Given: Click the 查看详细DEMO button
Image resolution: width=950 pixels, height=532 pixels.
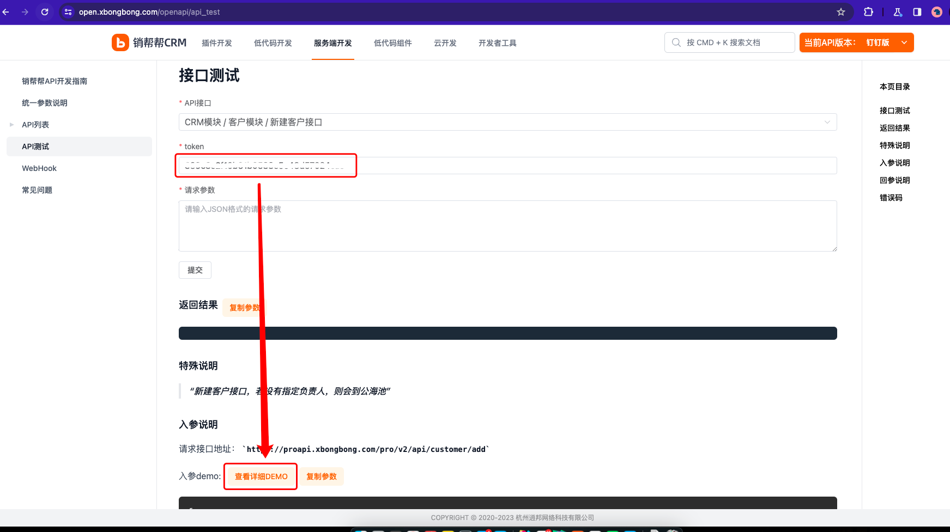Looking at the screenshot, I should tap(261, 476).
